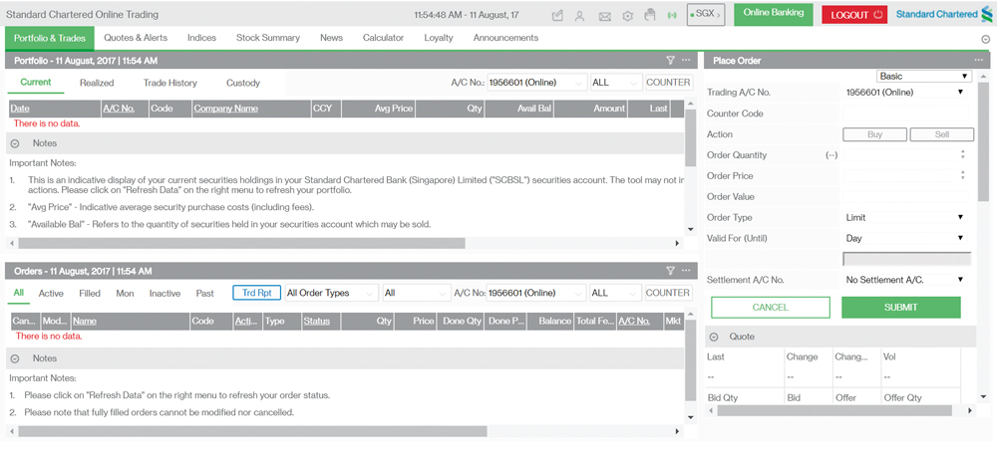Image resolution: width=997 pixels, height=462 pixels.
Task: Toggle the Trd Rpt button in Orders
Action: click(256, 293)
